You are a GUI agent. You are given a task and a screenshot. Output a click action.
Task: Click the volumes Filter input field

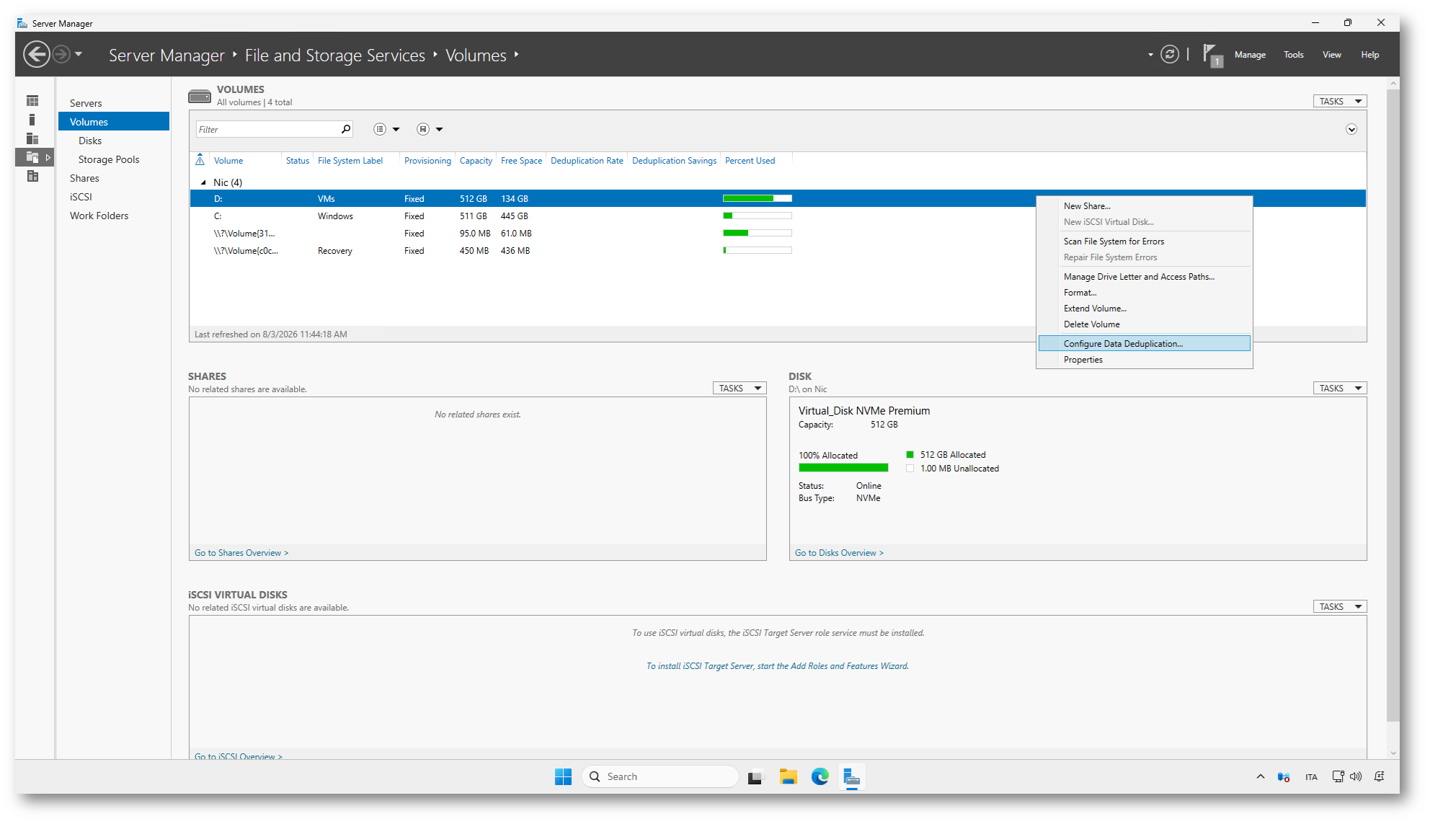(267, 130)
